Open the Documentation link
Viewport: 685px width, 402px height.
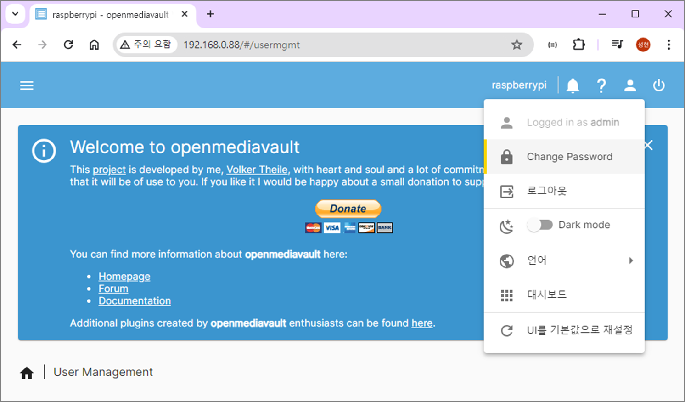tap(135, 301)
